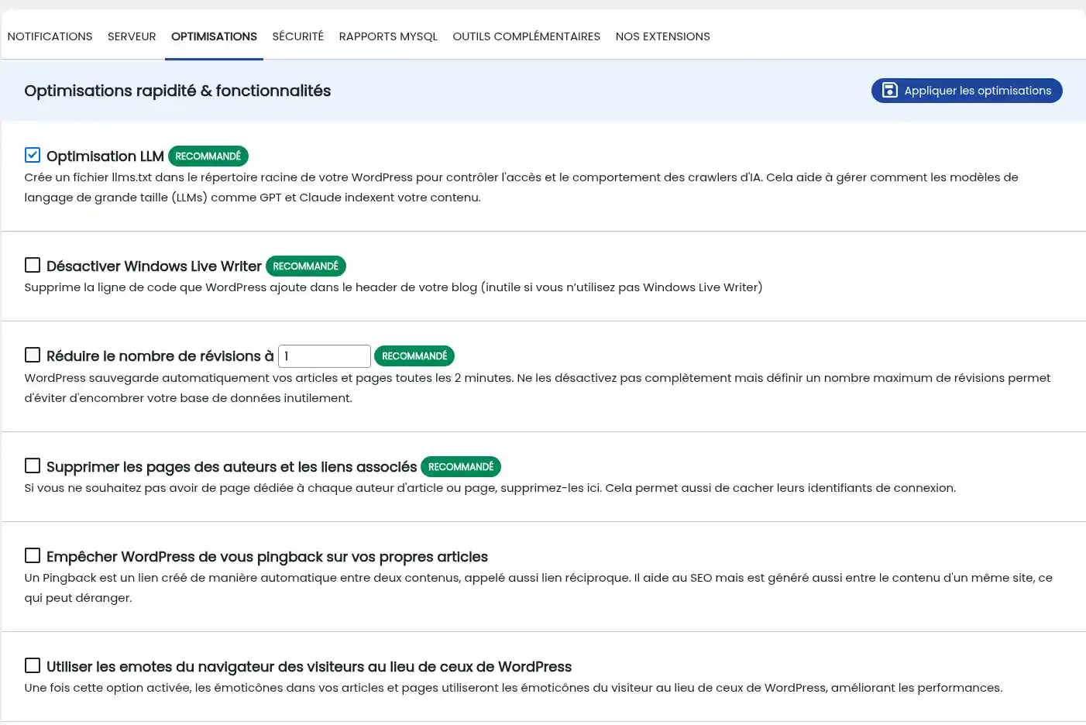Open the Notifications tab

[50, 36]
